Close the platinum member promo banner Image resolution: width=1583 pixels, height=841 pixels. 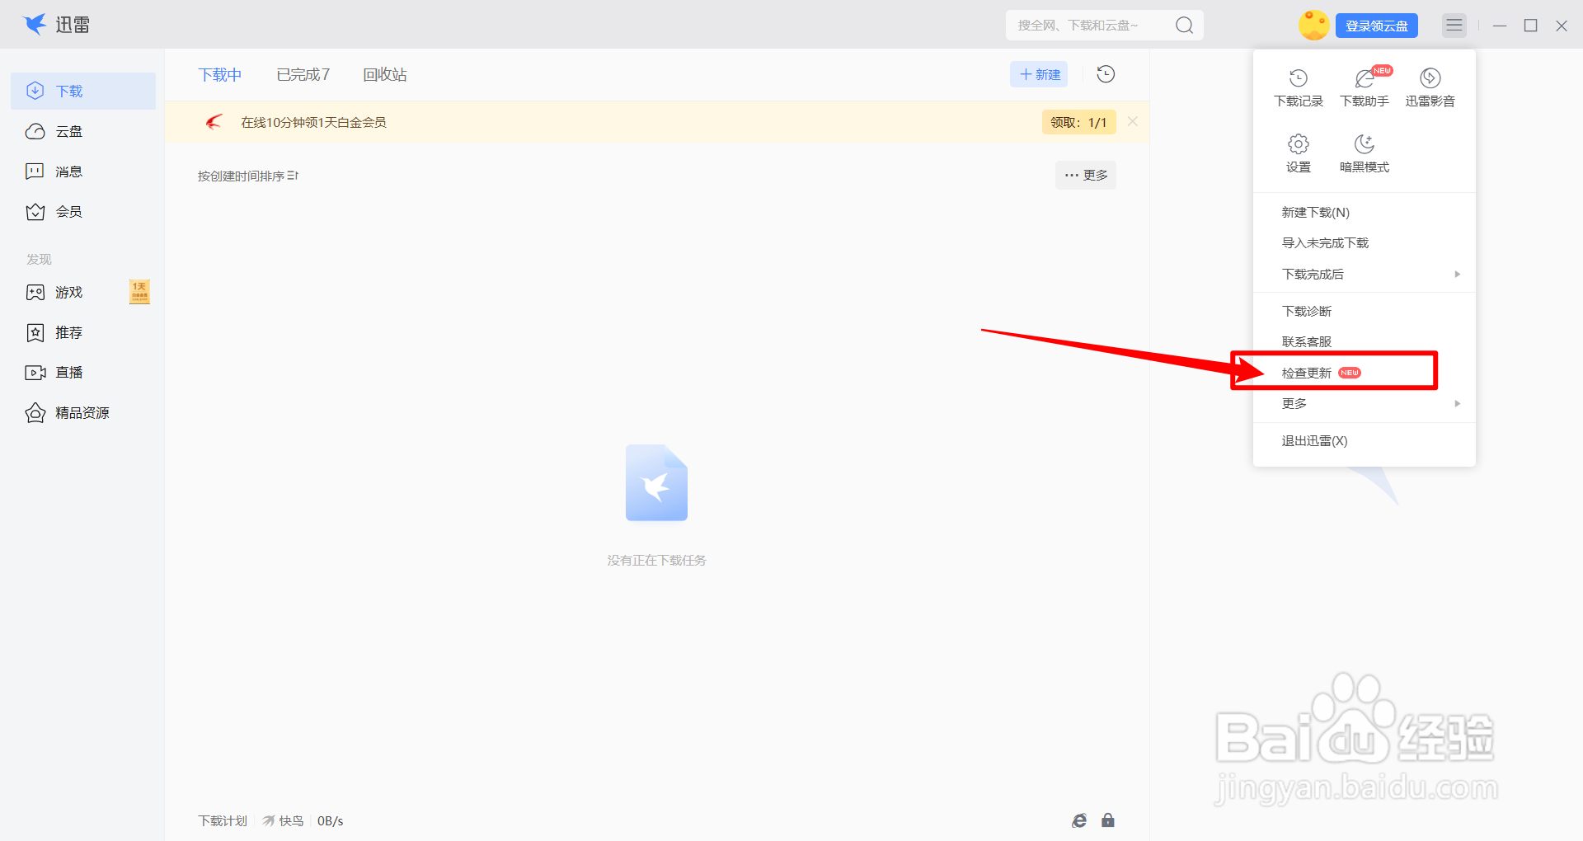point(1133,121)
